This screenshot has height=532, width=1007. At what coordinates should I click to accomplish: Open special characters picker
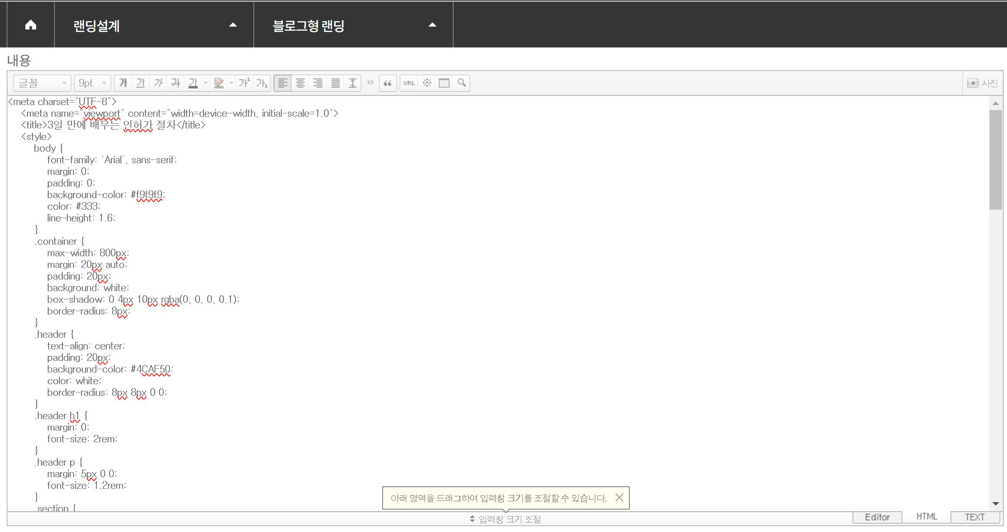[427, 83]
